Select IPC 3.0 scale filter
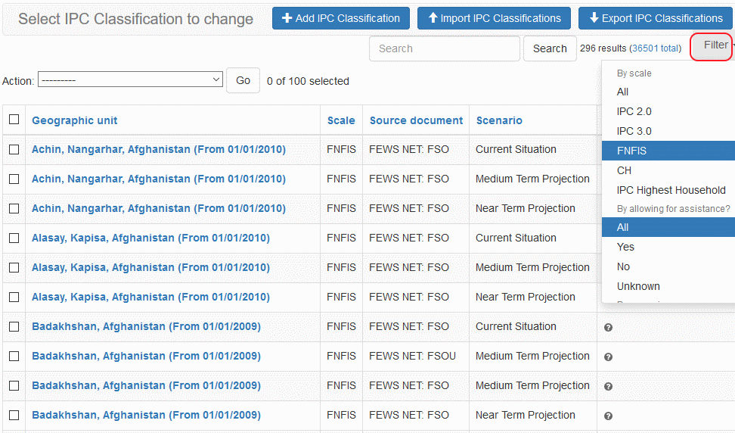Image resolution: width=735 pixels, height=433 pixels. pos(634,131)
